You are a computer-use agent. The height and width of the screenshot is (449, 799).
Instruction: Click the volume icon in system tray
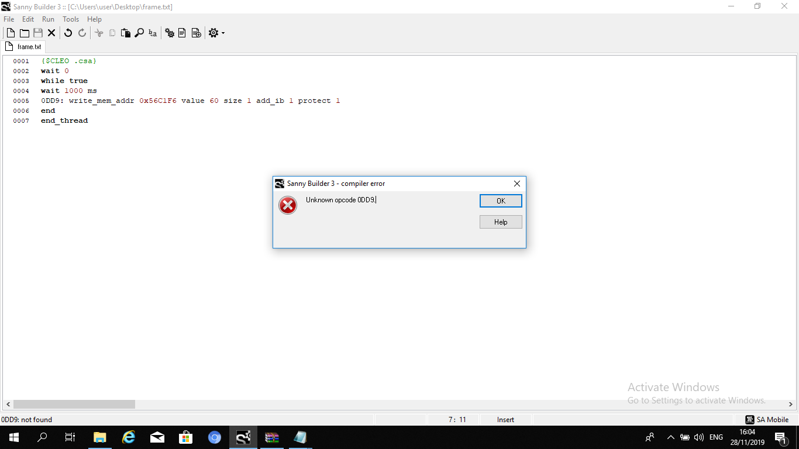698,437
